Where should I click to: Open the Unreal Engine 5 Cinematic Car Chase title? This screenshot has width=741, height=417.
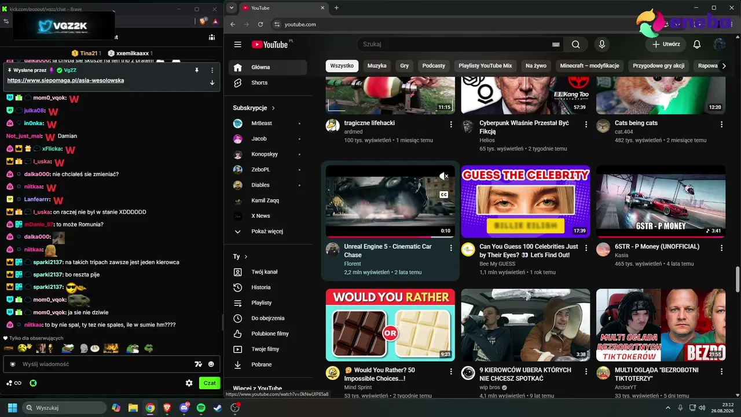(388, 251)
